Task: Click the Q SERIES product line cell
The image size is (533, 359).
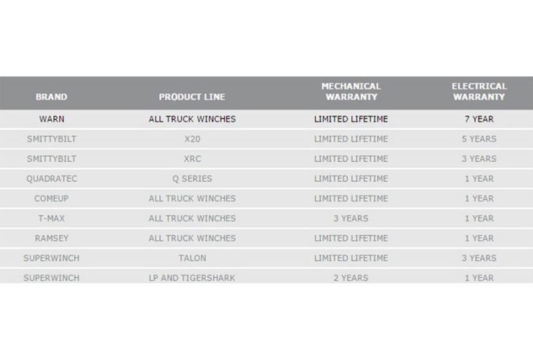Action: (x=192, y=179)
